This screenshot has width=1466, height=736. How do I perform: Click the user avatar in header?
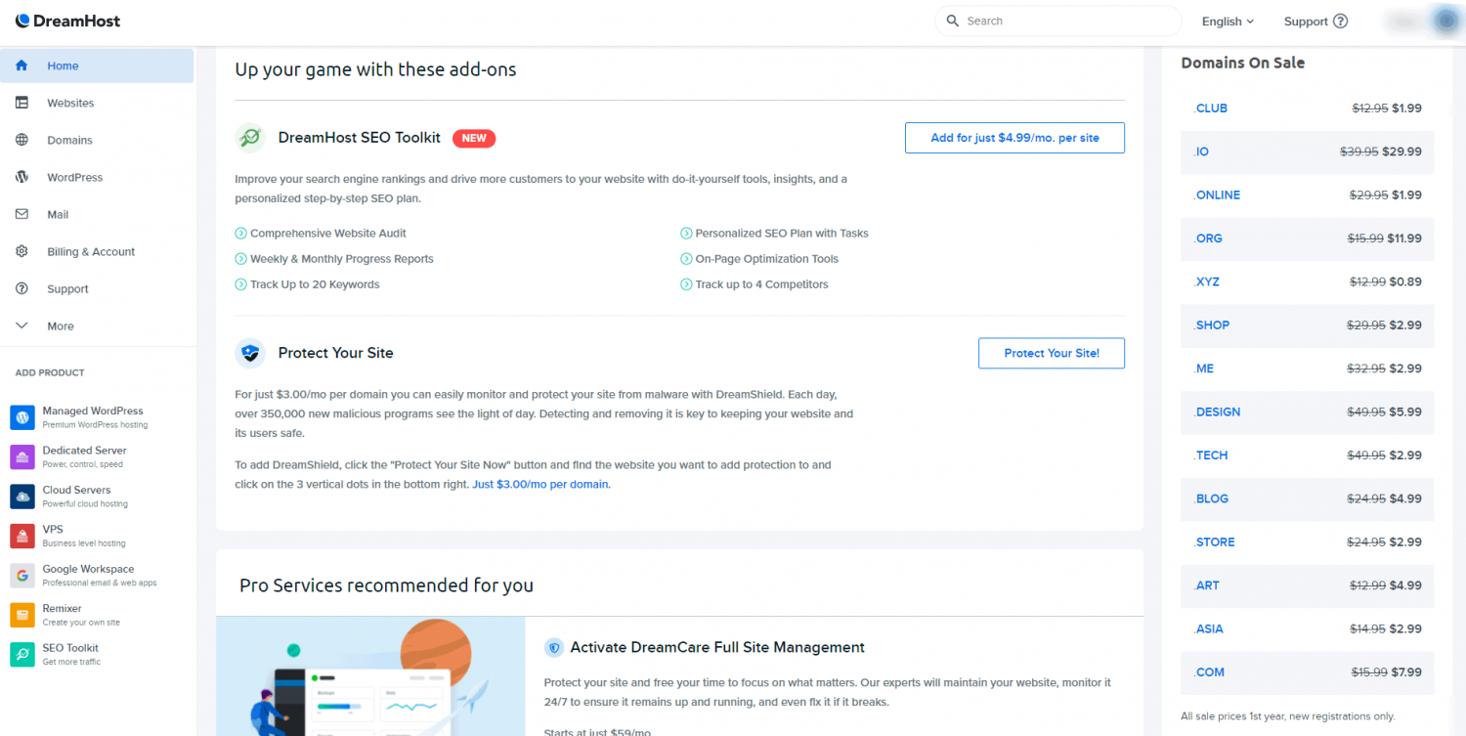click(x=1446, y=21)
